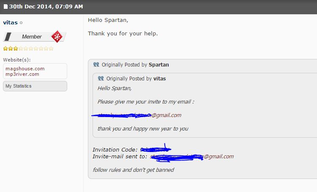This screenshot has height=192, width=317.
Task: Visit the mp3river.com website link
Action: click(22, 74)
